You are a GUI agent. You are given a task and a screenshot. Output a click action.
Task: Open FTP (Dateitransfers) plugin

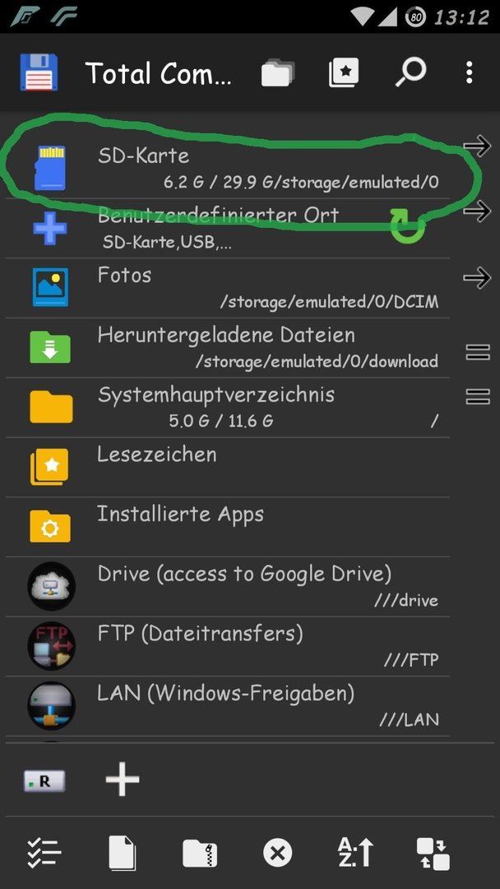click(228, 646)
